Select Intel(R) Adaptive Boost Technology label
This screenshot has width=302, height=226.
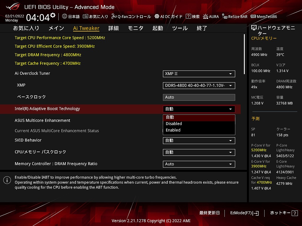pyautogui.click(x=47, y=109)
